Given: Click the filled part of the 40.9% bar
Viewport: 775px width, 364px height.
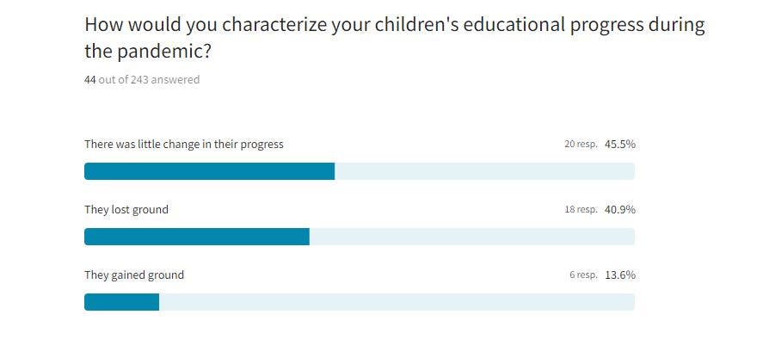Looking at the screenshot, I should tap(196, 237).
